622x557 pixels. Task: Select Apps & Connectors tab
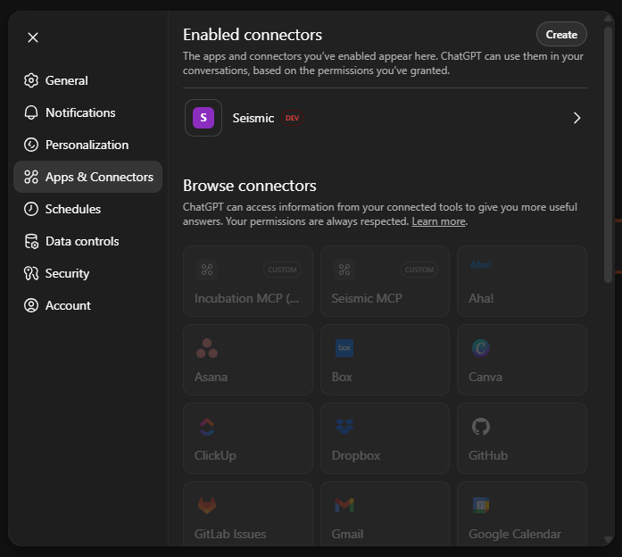coord(87,177)
